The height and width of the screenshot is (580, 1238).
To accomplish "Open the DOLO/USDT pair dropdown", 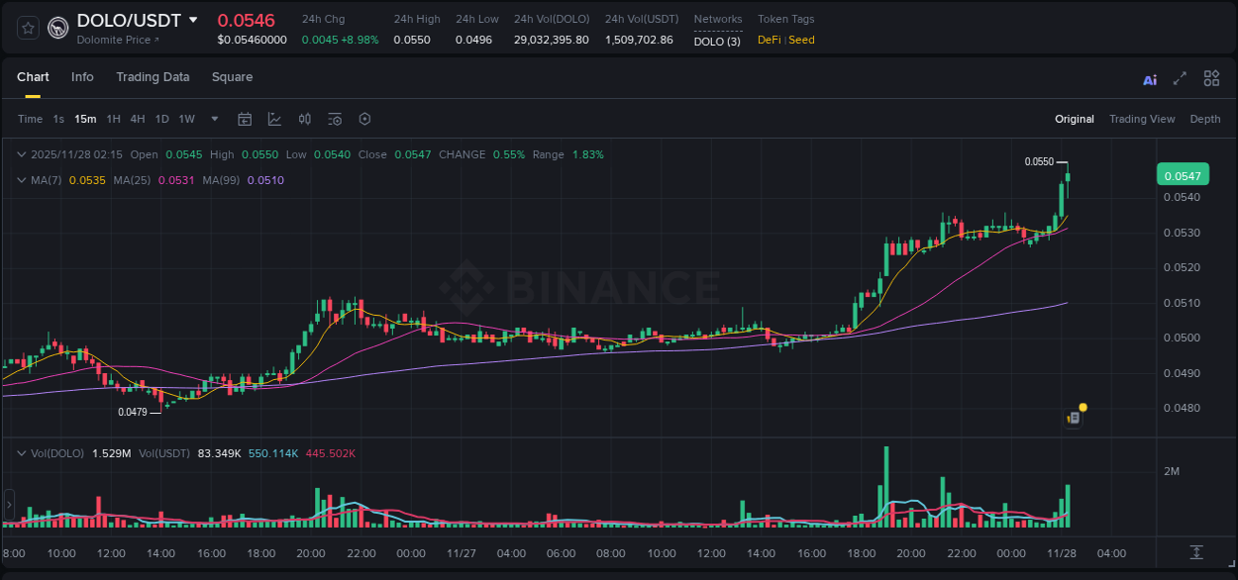I will (x=194, y=20).
